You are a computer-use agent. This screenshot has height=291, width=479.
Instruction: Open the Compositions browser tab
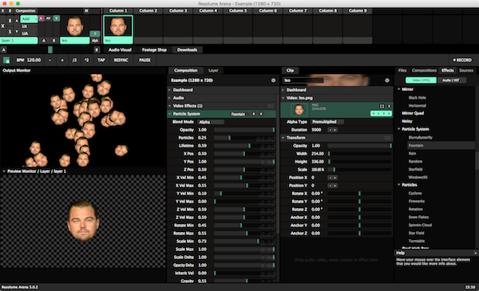click(x=424, y=70)
